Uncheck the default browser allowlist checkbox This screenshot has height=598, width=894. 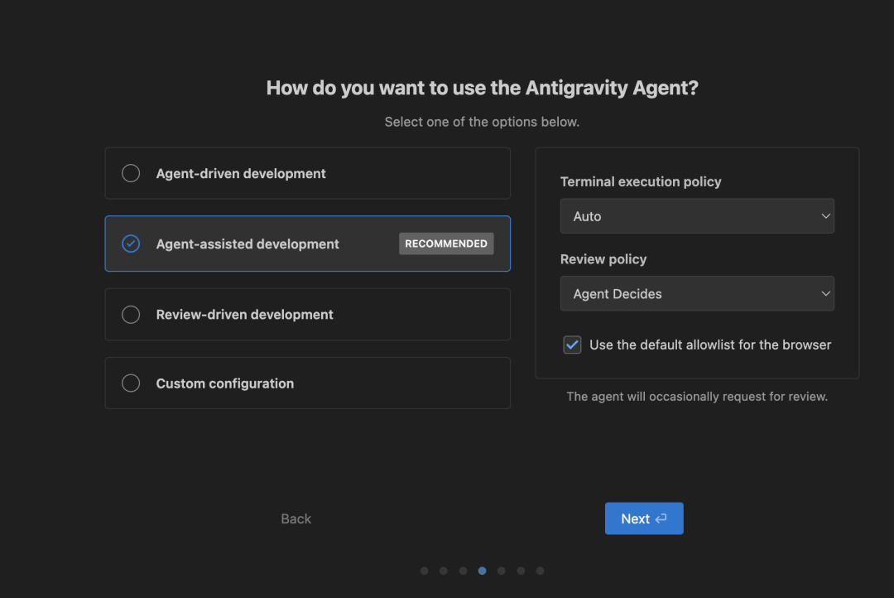pyautogui.click(x=572, y=345)
